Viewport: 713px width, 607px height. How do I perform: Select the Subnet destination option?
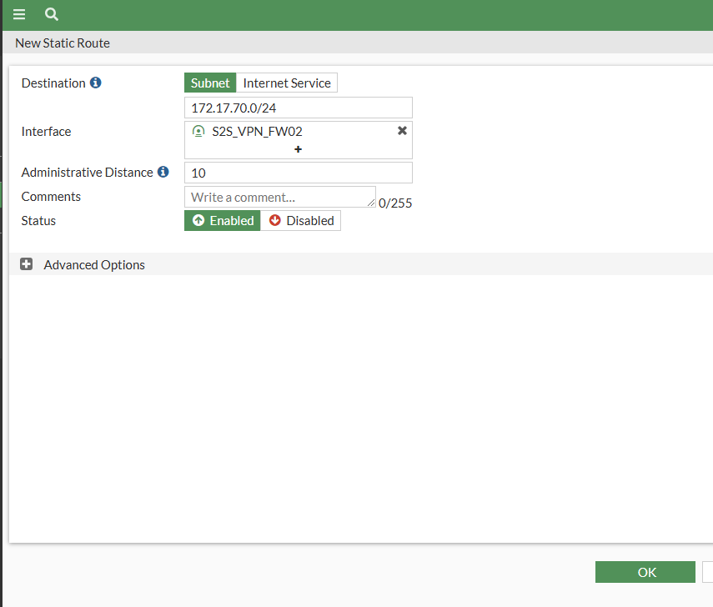click(210, 83)
